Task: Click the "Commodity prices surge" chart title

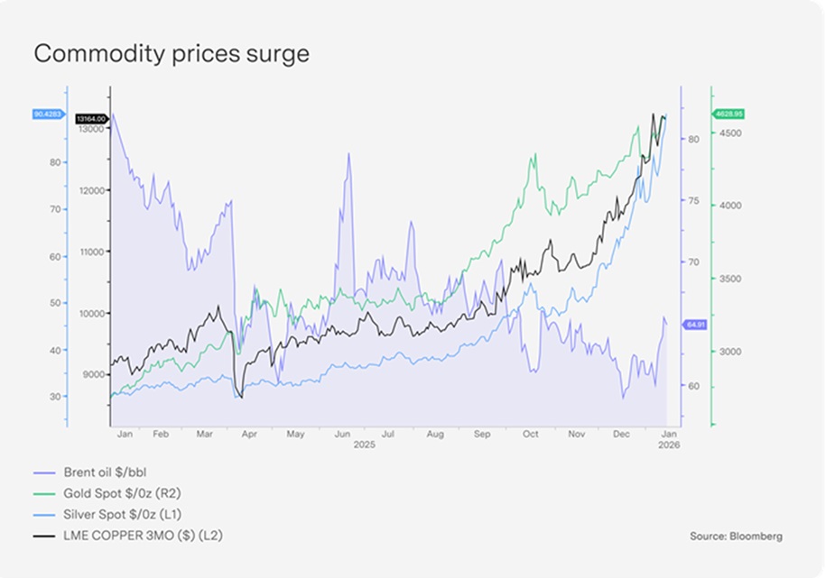Action: point(172,54)
